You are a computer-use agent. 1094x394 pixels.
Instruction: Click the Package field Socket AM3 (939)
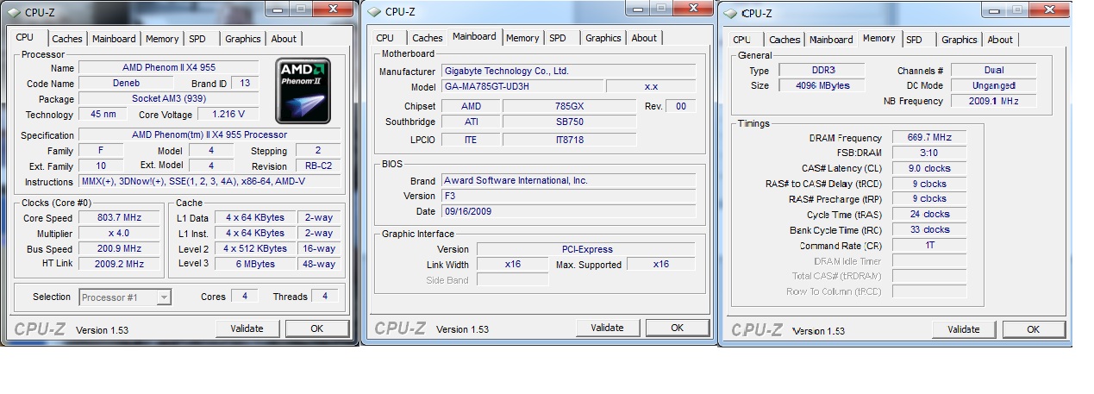point(169,99)
